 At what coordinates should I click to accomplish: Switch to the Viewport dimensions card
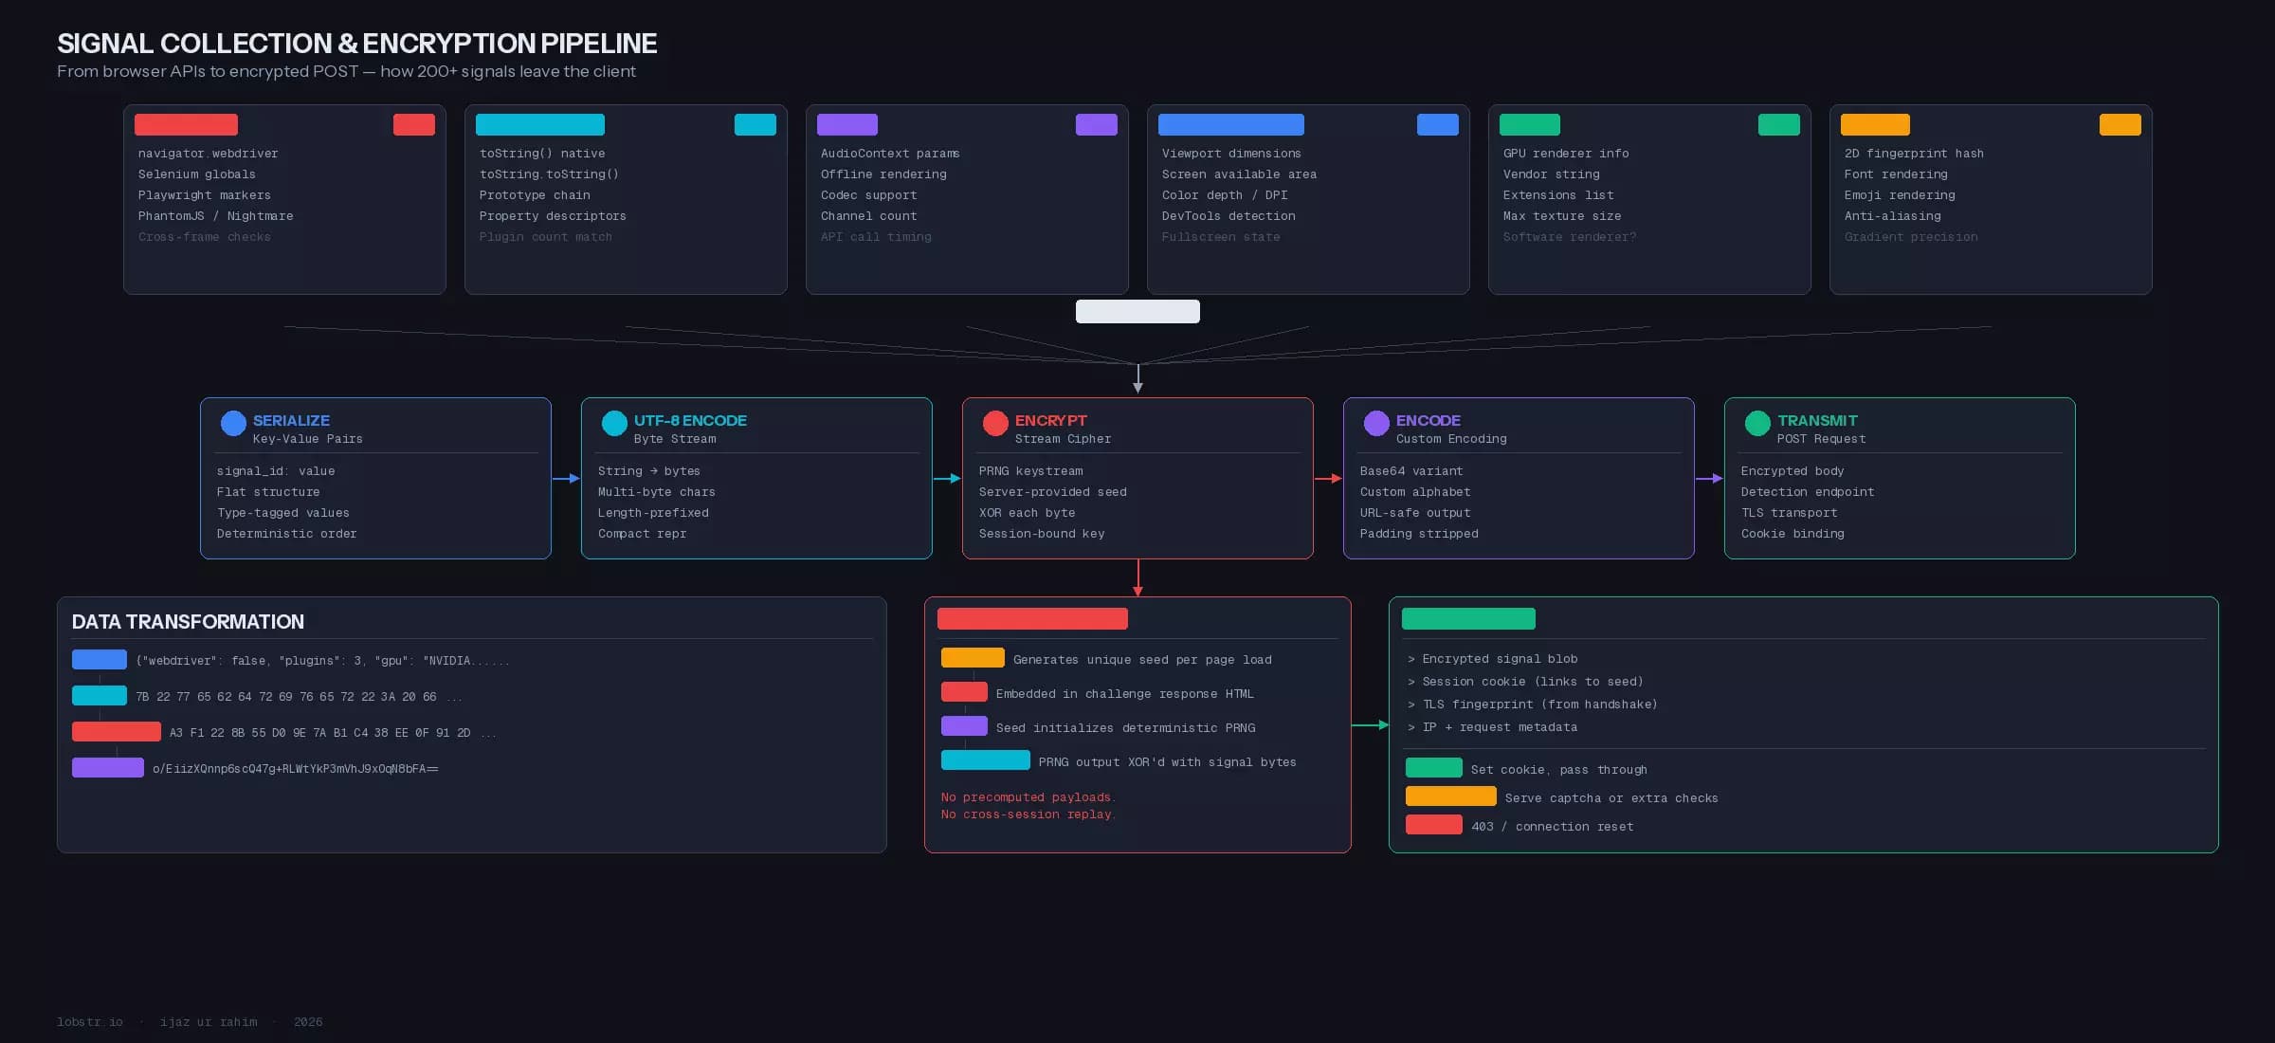(1308, 199)
